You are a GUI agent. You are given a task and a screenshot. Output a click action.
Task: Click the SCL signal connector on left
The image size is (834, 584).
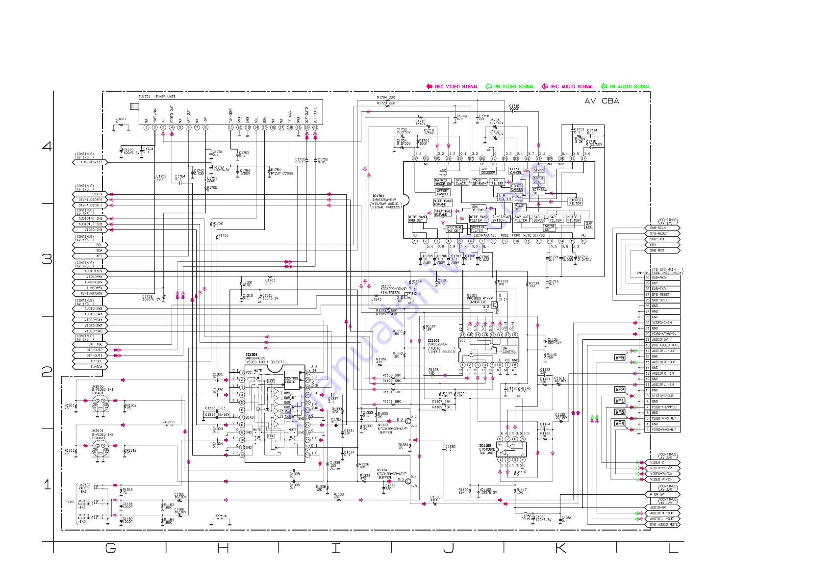[x=91, y=245]
